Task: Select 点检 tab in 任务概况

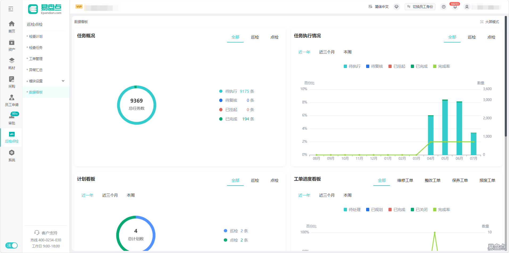Action: pos(274,37)
